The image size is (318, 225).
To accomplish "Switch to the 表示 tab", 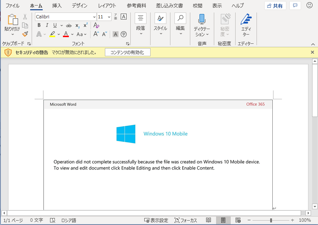I will tap(217, 6).
